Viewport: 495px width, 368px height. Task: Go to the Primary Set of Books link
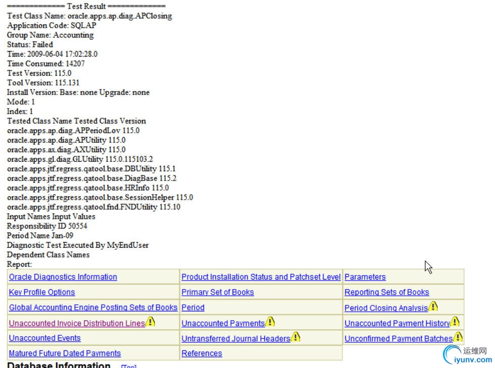click(217, 292)
